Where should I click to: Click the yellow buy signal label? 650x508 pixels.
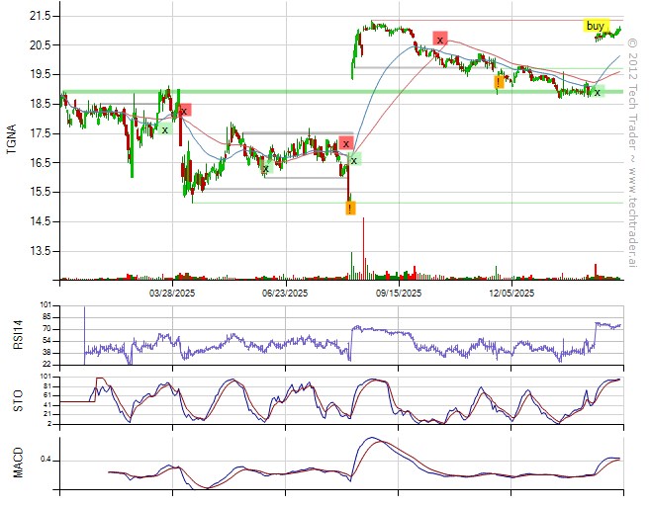click(x=597, y=26)
